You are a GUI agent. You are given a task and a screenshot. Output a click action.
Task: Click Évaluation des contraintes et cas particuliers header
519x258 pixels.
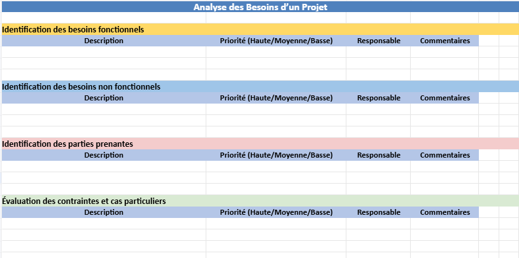[x=260, y=201]
